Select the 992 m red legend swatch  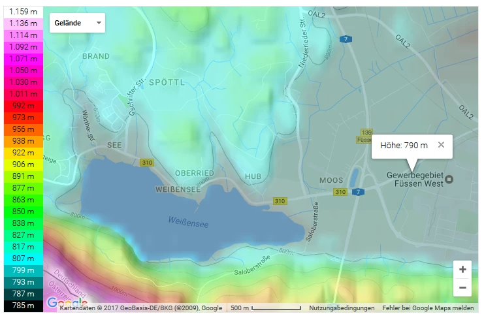point(23,106)
